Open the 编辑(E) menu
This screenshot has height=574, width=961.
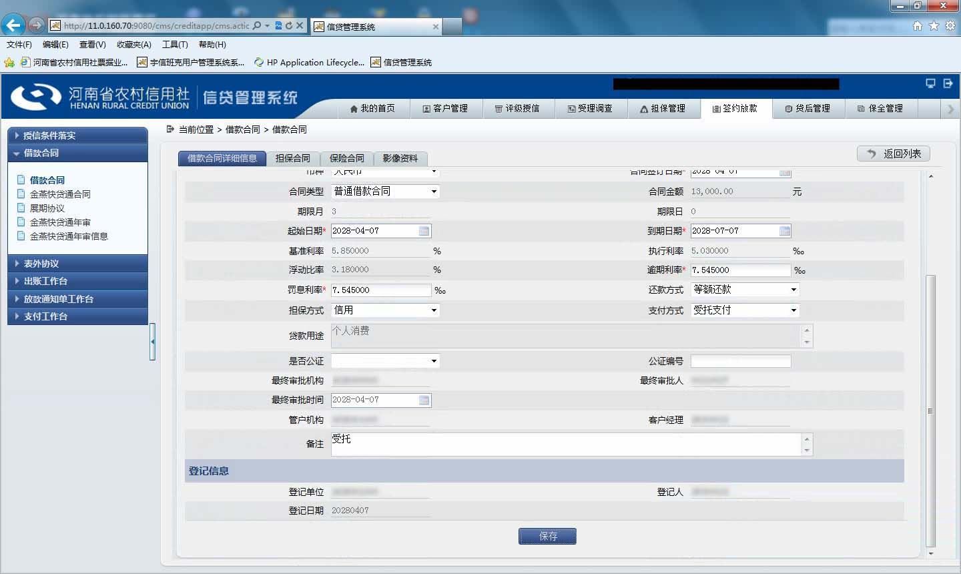55,45
